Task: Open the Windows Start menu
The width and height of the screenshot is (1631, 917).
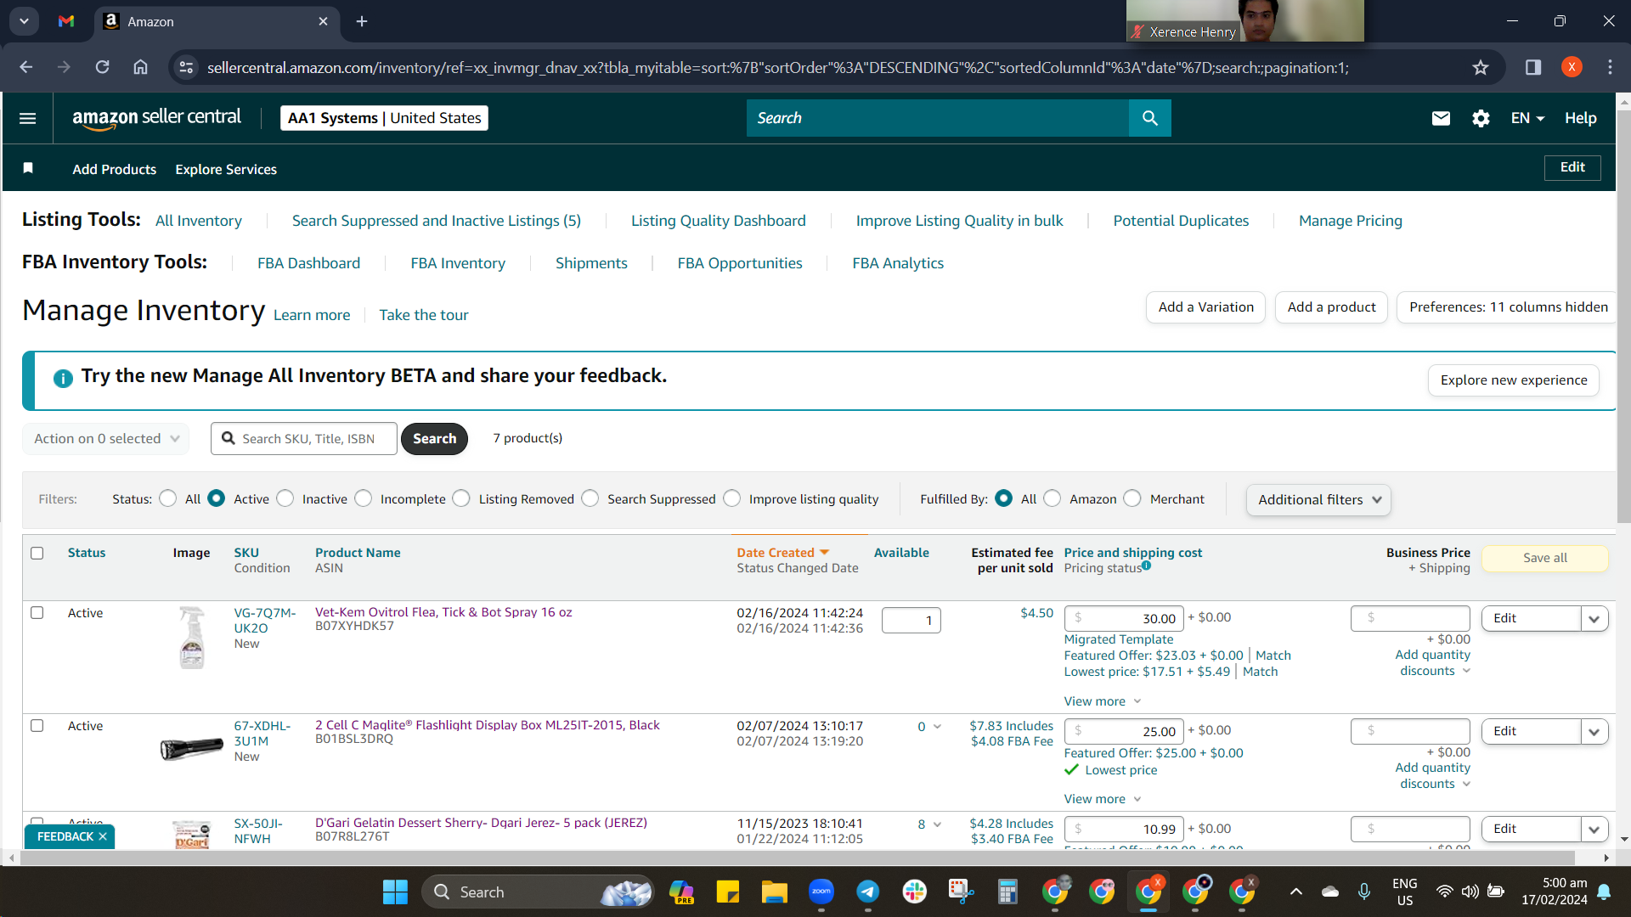Action: [x=395, y=892]
